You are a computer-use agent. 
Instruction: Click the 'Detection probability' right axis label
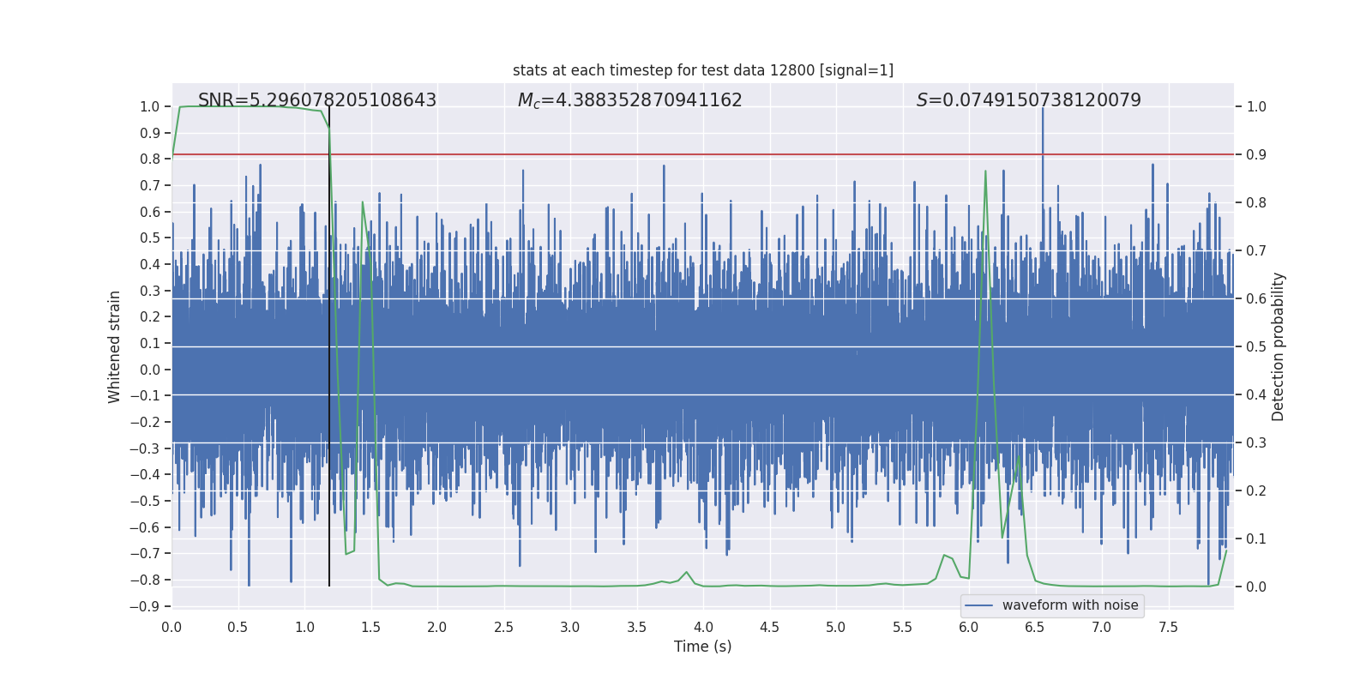coord(1279,346)
